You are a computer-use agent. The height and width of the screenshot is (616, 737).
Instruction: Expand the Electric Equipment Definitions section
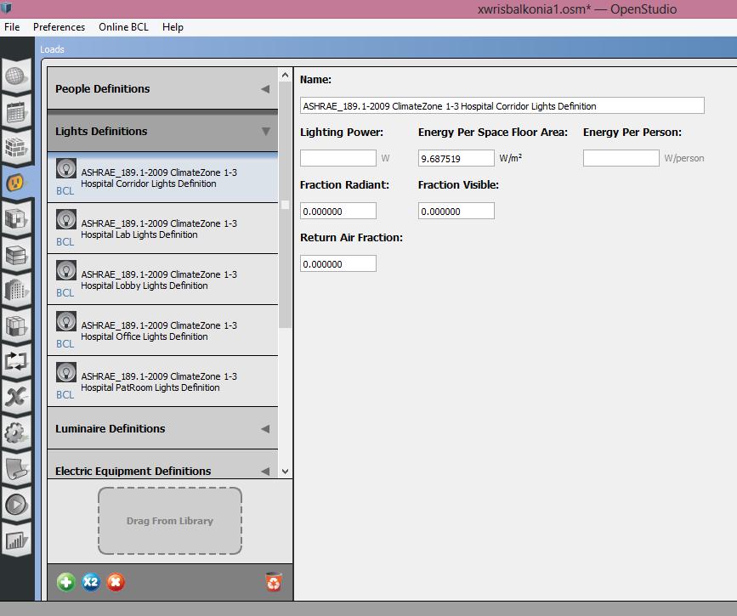coord(162,465)
